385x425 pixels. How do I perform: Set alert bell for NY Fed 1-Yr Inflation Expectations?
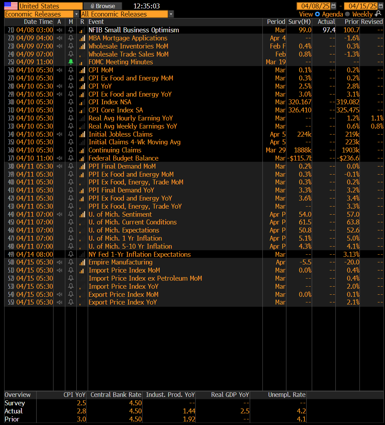(71, 255)
